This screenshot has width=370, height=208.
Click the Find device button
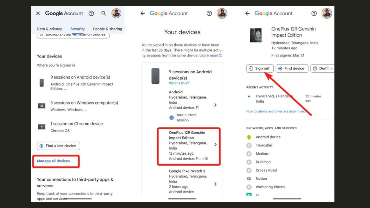click(291, 68)
